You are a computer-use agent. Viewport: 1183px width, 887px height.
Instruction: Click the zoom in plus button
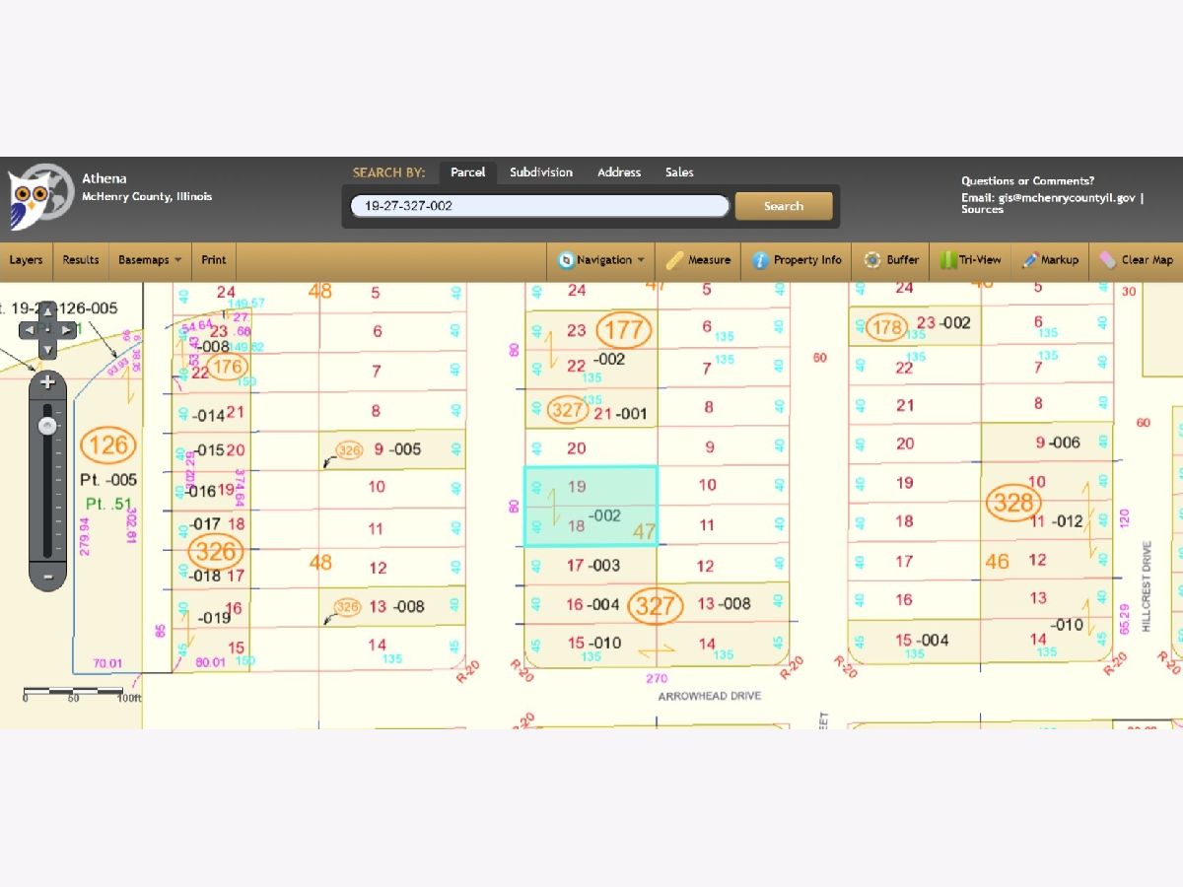tap(46, 382)
